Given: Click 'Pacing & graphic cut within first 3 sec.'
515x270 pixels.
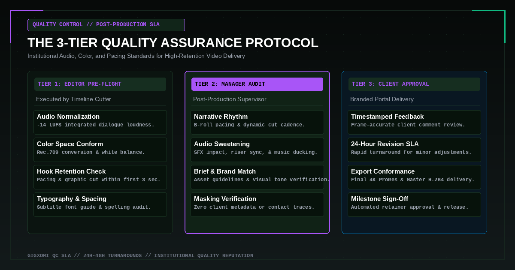Looking at the screenshot, I should coord(99,180).
